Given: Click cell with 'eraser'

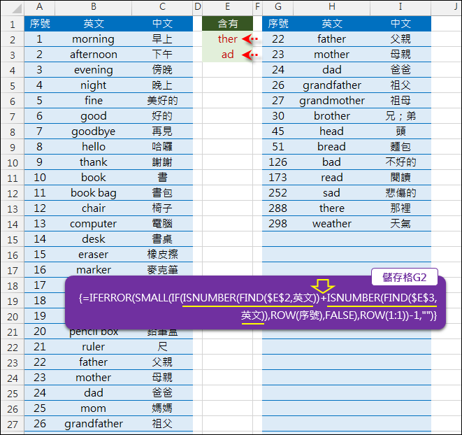Looking at the screenshot, I should (94, 255).
